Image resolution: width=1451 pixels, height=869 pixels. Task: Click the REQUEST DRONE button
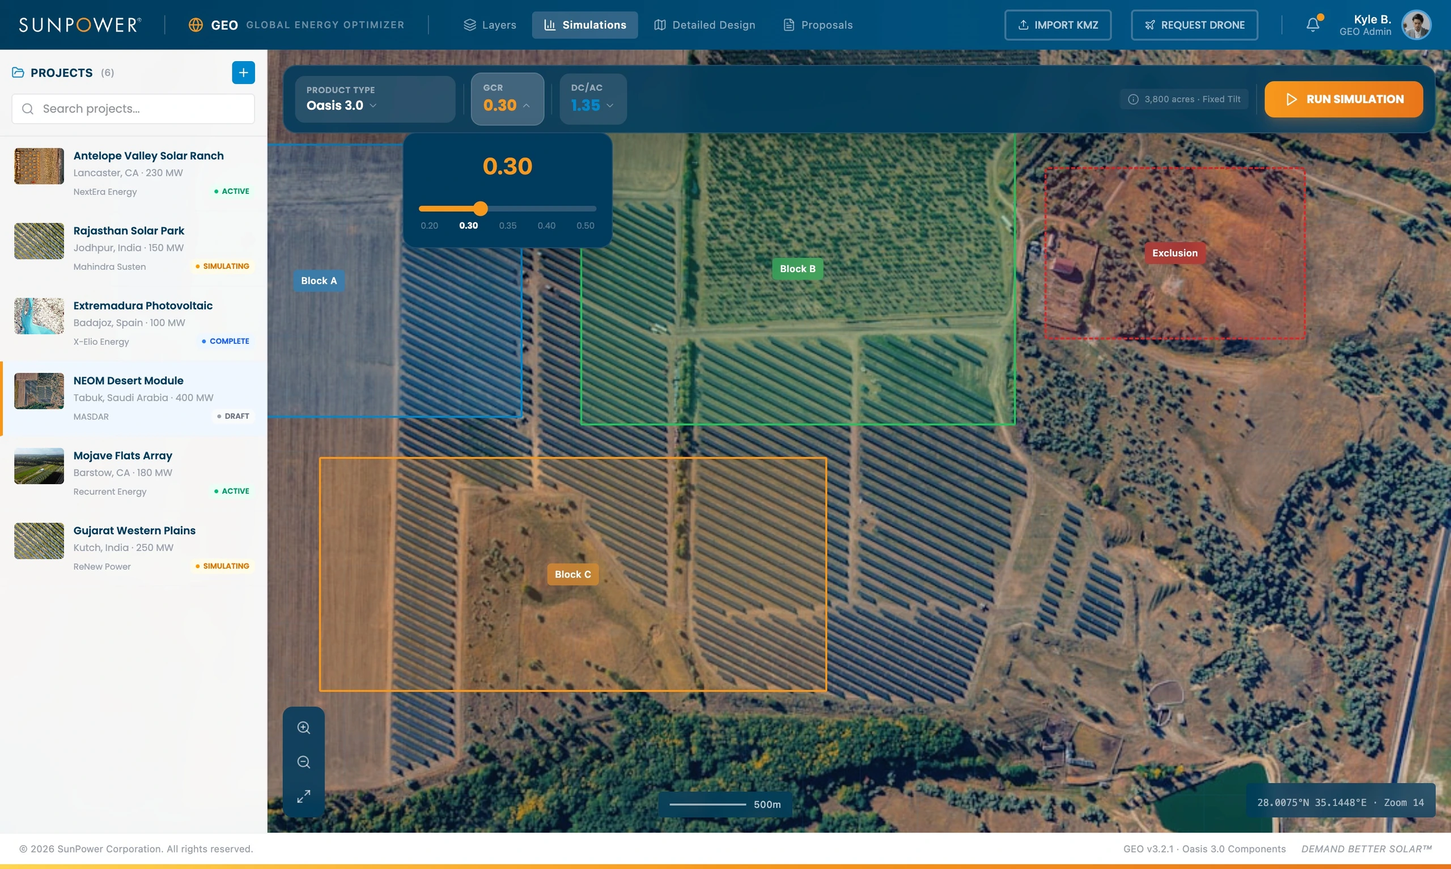[x=1194, y=24]
